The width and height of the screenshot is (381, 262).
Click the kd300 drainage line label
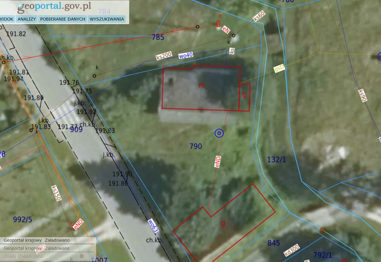[x=292, y=250]
